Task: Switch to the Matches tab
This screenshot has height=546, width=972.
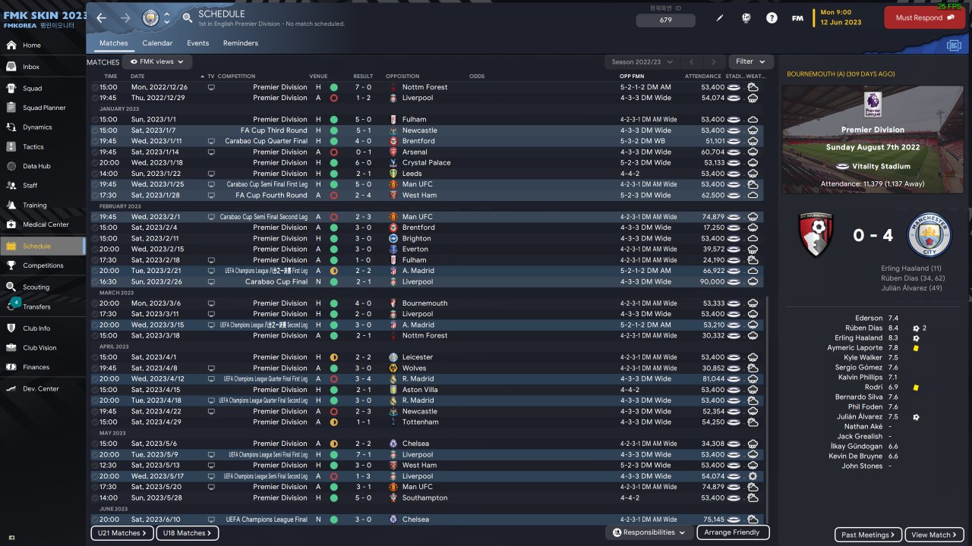Action: 114,43
